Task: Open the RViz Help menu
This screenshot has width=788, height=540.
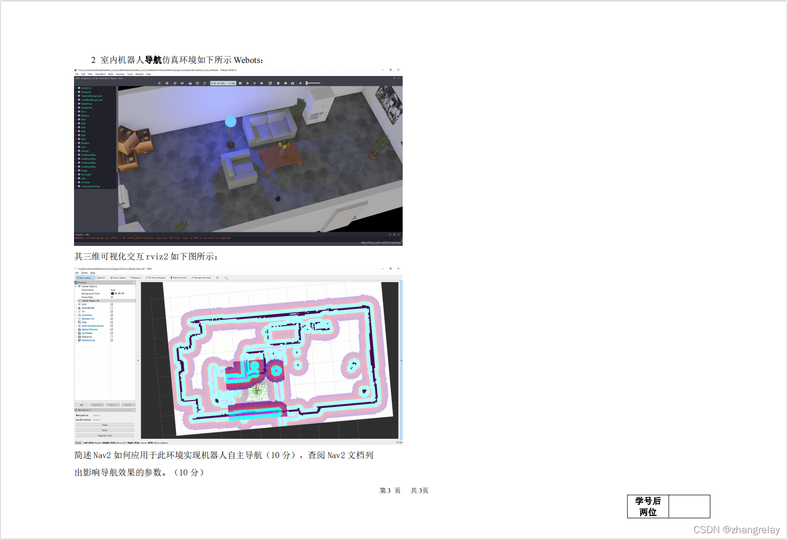Action: tap(92, 273)
